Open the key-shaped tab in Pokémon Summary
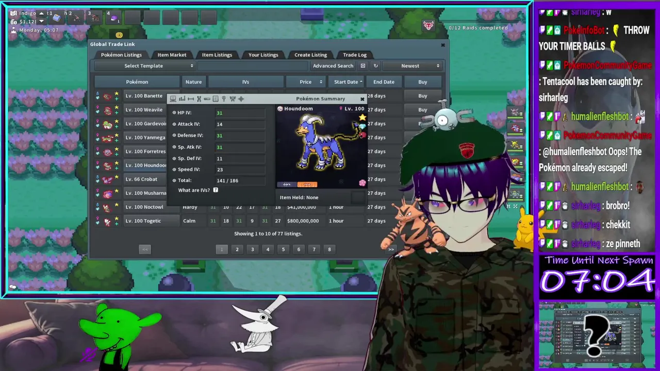 point(224,99)
